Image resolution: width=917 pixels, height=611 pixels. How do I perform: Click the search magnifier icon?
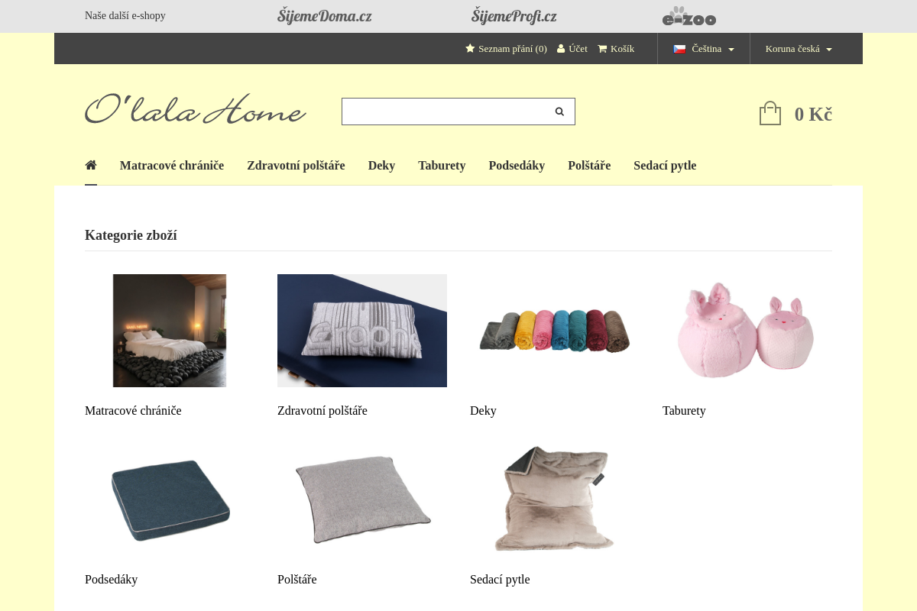click(x=559, y=112)
